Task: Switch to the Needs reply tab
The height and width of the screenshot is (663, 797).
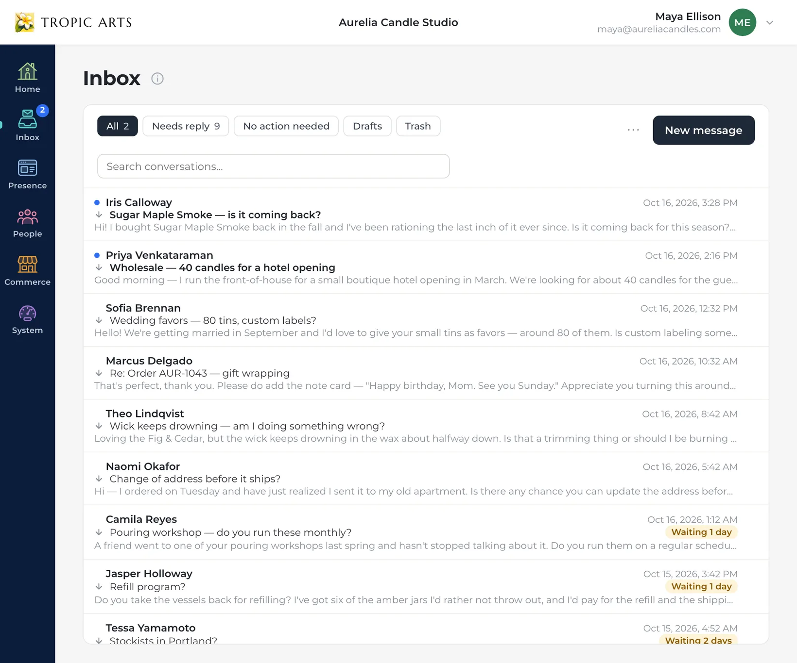Action: (x=186, y=126)
